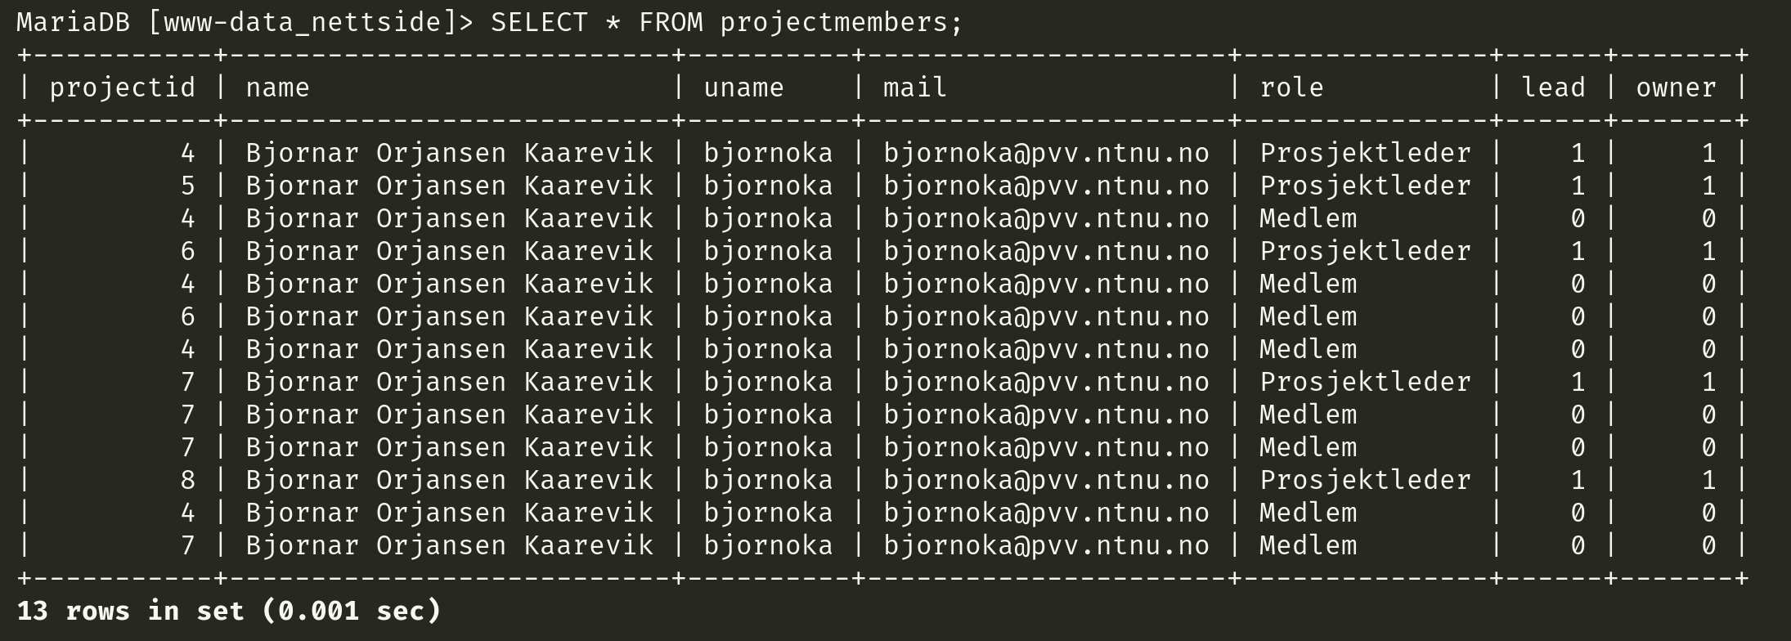
Task: Click the lead column header
Action: tap(1553, 87)
